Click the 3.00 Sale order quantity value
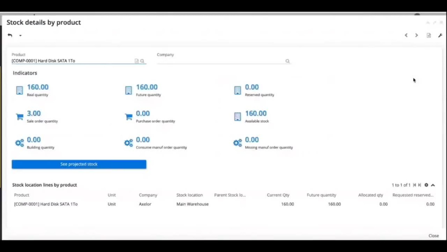Viewport: 447px width, 252px height. [34, 113]
